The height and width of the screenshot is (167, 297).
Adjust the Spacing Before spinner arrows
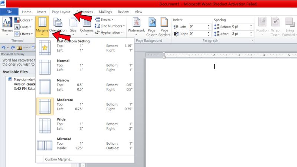pyautogui.click(x=251, y=27)
